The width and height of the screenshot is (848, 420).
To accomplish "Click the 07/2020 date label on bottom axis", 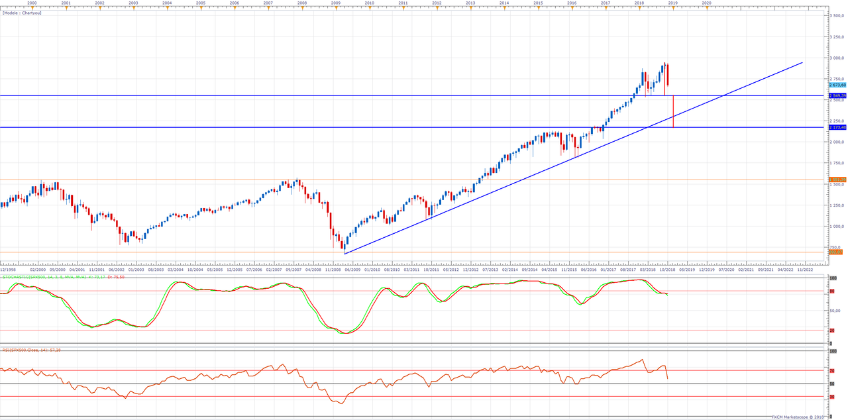I will 726,270.
